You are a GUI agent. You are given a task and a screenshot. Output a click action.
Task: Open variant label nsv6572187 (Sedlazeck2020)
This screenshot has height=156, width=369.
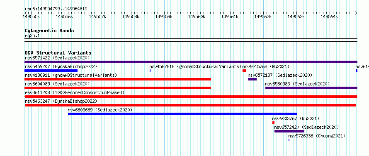[x=280, y=75]
